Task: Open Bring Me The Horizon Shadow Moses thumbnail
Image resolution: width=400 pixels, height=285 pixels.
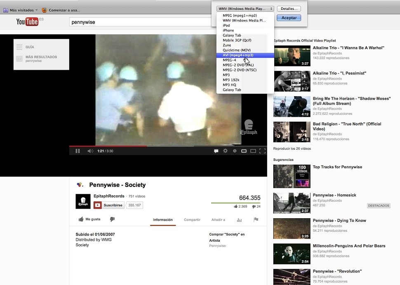Action: (x=292, y=106)
